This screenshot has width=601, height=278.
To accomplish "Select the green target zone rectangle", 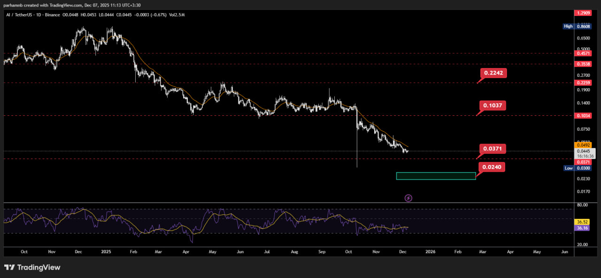I will click(436, 176).
